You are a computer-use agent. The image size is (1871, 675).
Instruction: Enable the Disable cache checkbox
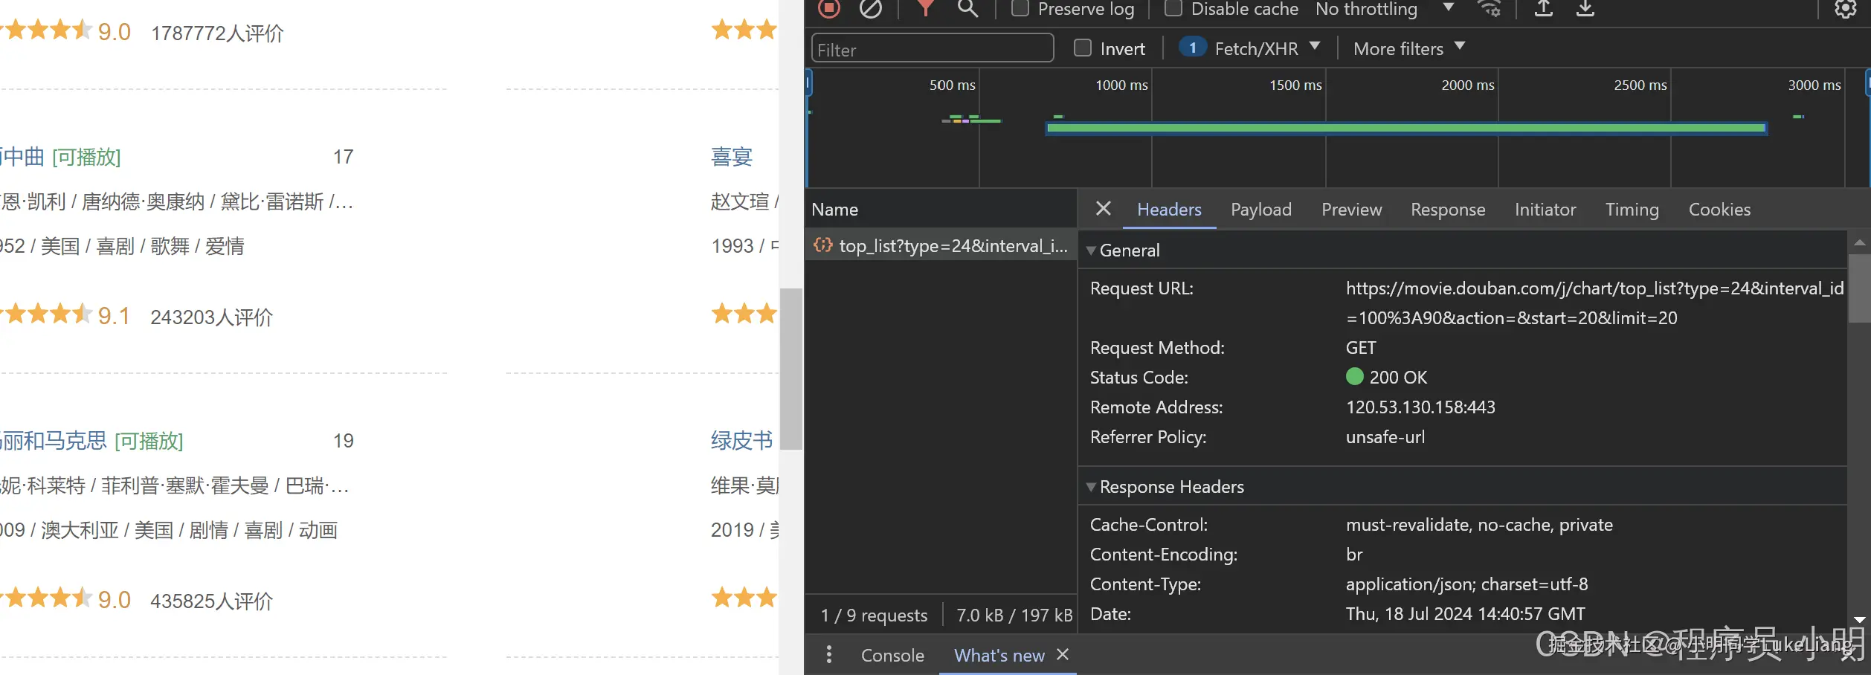click(1173, 8)
